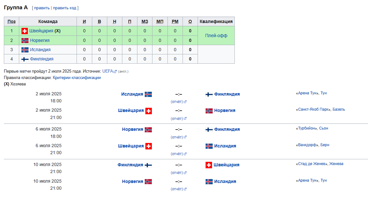Click the Поз column header
The height and width of the screenshot is (198, 368).
click(x=12, y=21)
